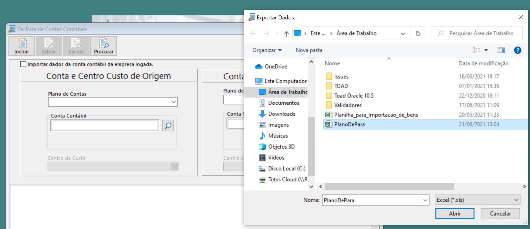Select the PlanoDePara Excel file

pos(426,124)
